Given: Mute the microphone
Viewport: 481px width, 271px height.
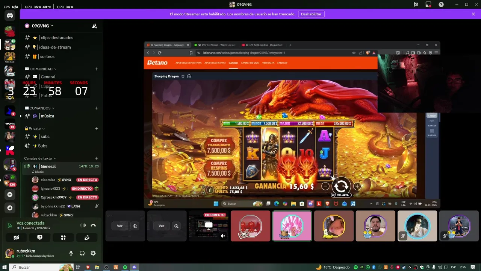Looking at the screenshot, I should coord(71,253).
